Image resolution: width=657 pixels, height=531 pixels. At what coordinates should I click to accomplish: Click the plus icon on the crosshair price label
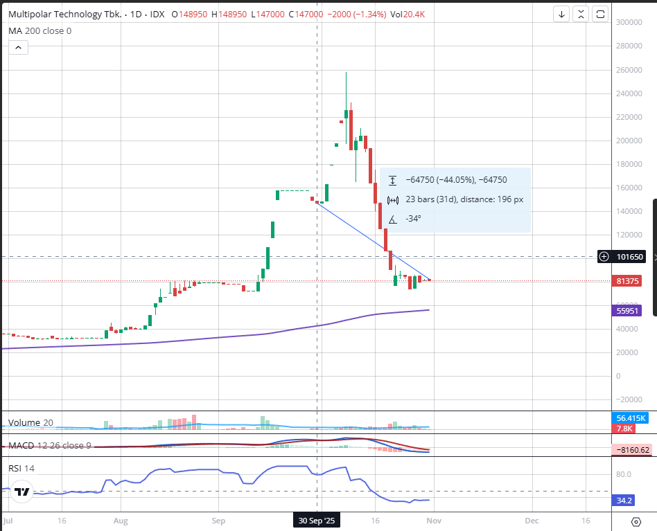[604, 257]
